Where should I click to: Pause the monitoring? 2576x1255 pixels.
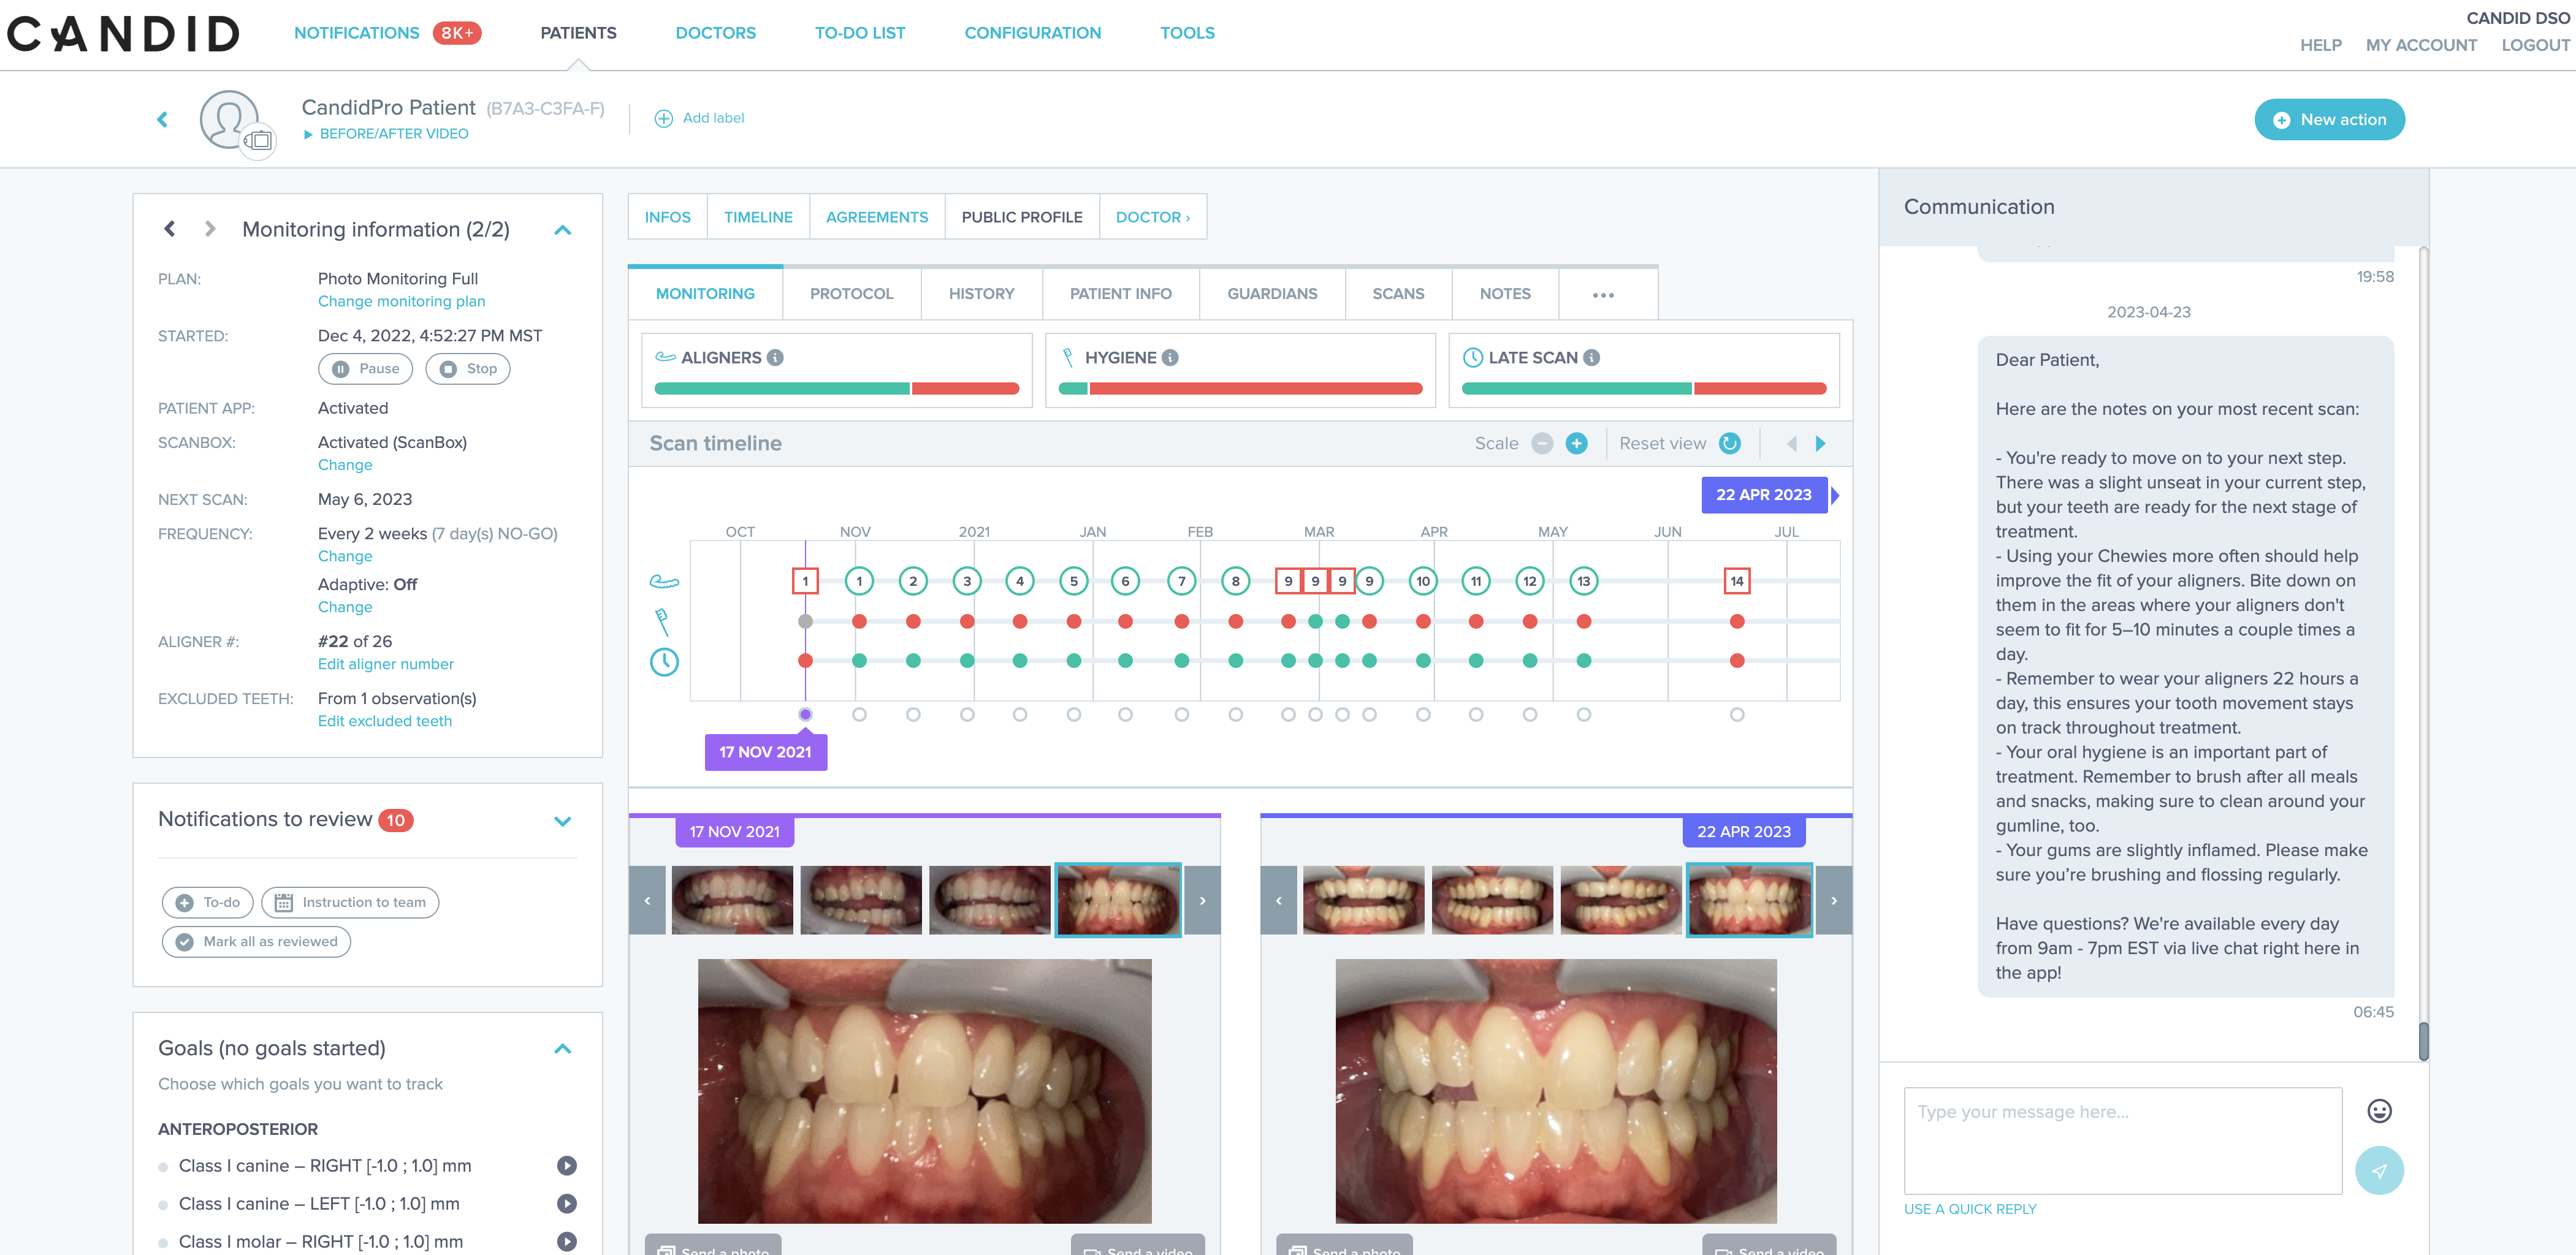365,369
